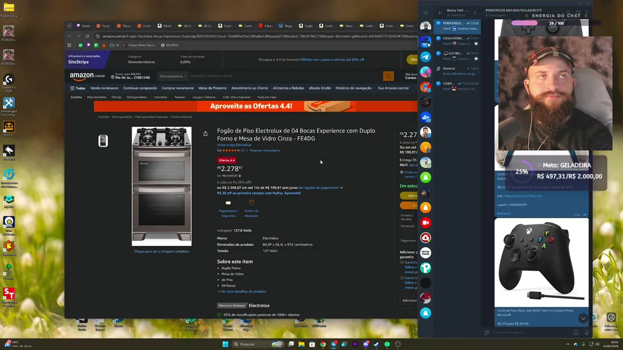Viewport: 623px width, 350px height.
Task: Open General topic in Telegram list
Action: tap(458, 71)
